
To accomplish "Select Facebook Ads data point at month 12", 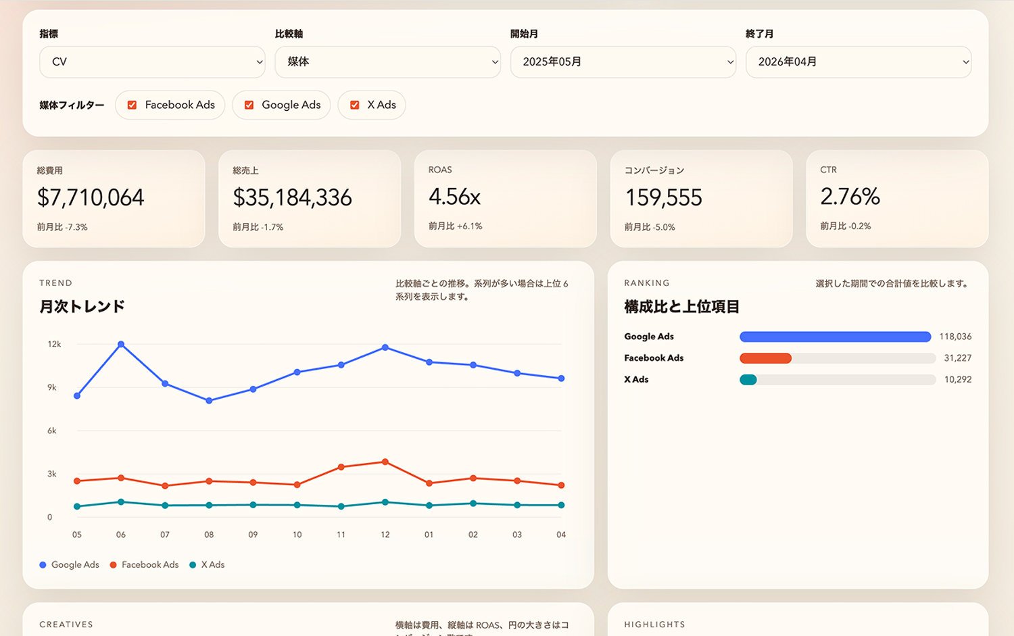I will coord(385,462).
